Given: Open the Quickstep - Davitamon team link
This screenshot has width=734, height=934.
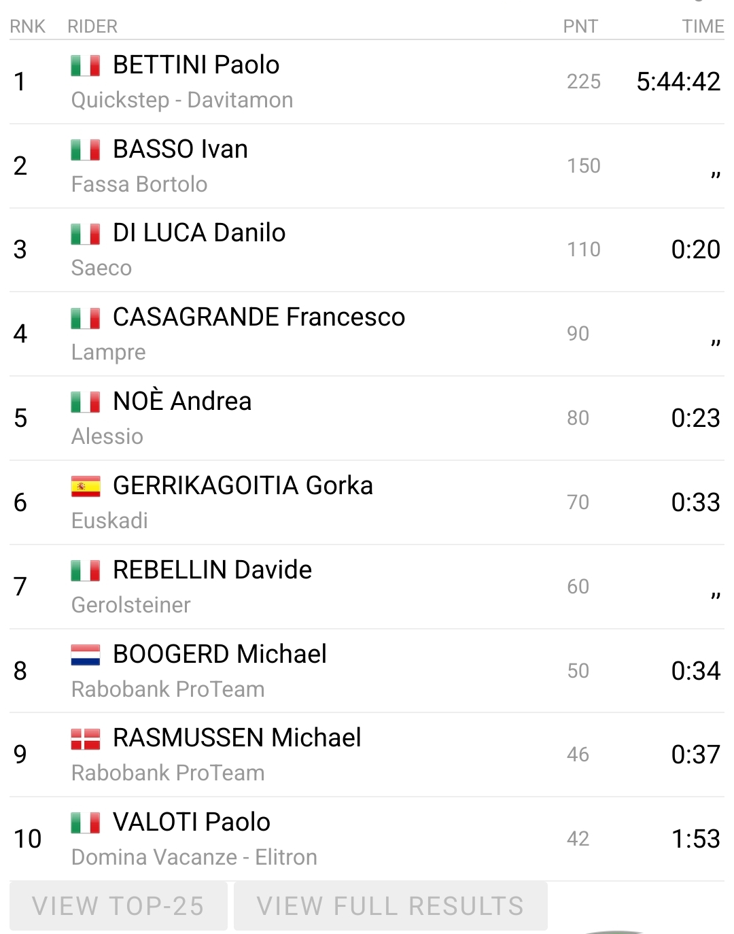Looking at the screenshot, I should (x=182, y=101).
